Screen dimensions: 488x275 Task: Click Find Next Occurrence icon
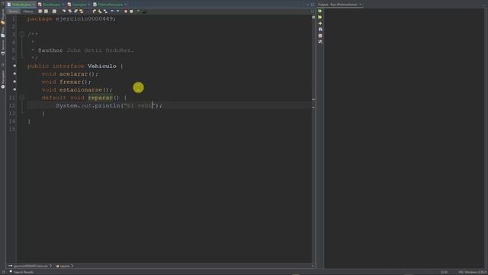[75, 11]
